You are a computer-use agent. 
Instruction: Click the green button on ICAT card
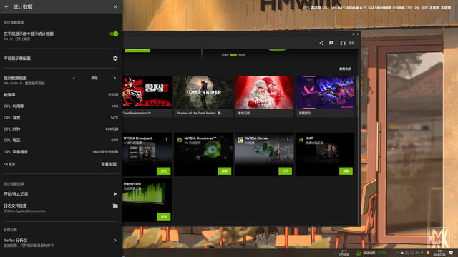[x=346, y=171]
